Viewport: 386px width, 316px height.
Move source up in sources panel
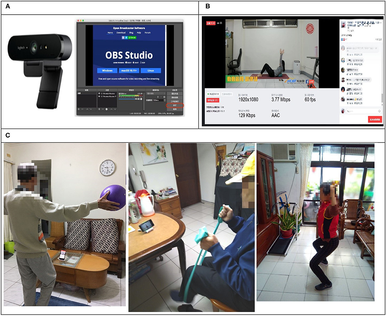click(x=111, y=109)
